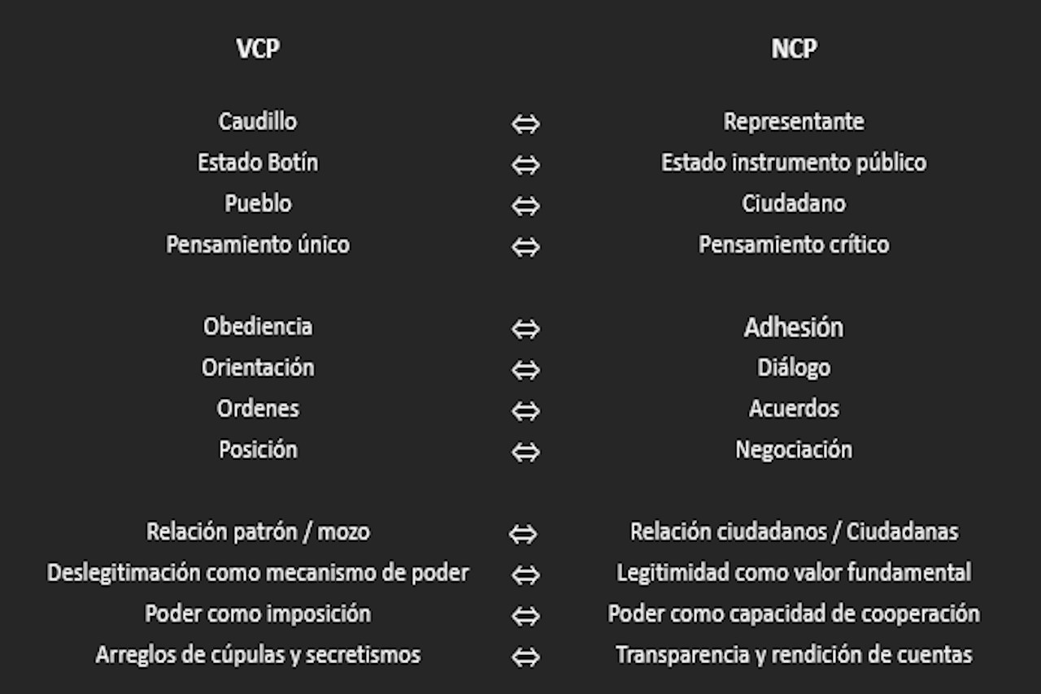Select the arrow beside Poder como imposición

coord(525,616)
